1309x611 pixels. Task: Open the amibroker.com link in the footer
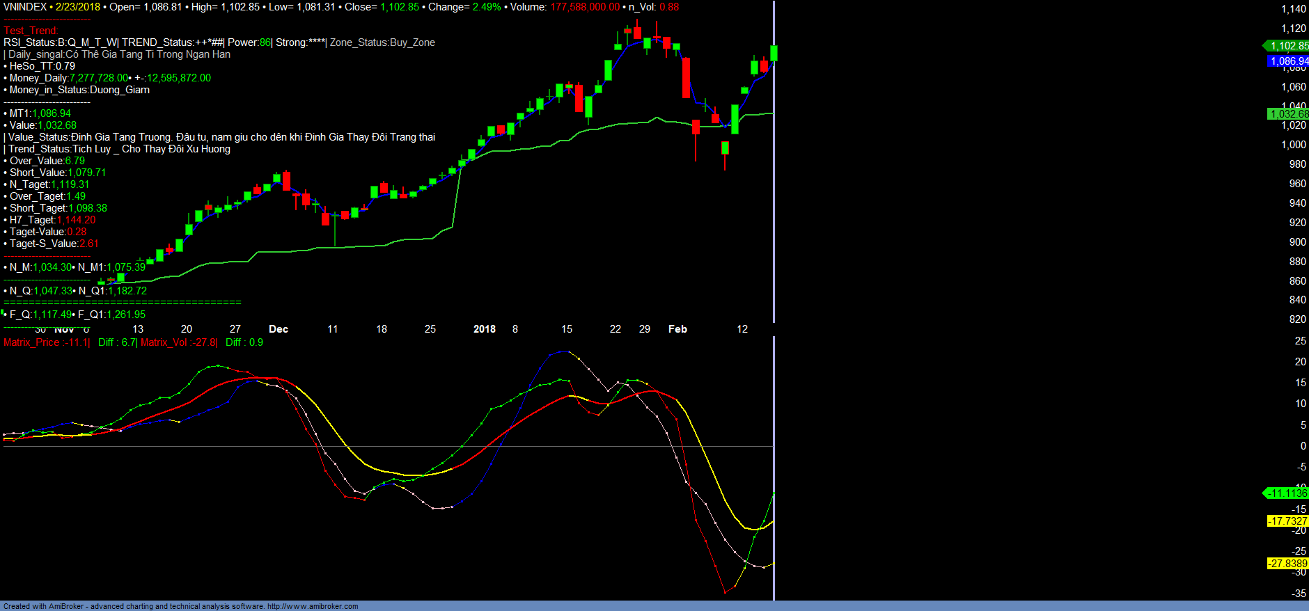point(313,606)
